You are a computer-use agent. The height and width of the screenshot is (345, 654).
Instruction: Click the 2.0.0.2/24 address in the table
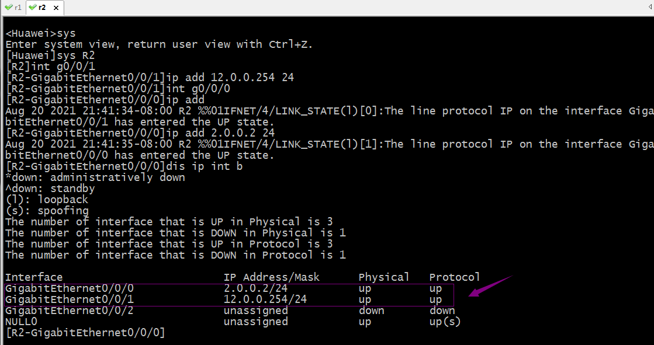tap(255, 288)
